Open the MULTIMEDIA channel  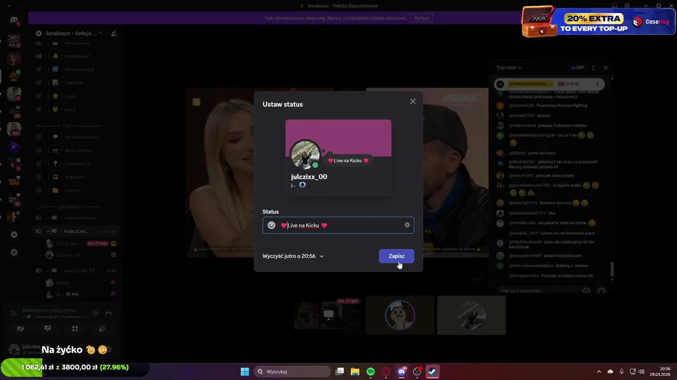(x=77, y=150)
